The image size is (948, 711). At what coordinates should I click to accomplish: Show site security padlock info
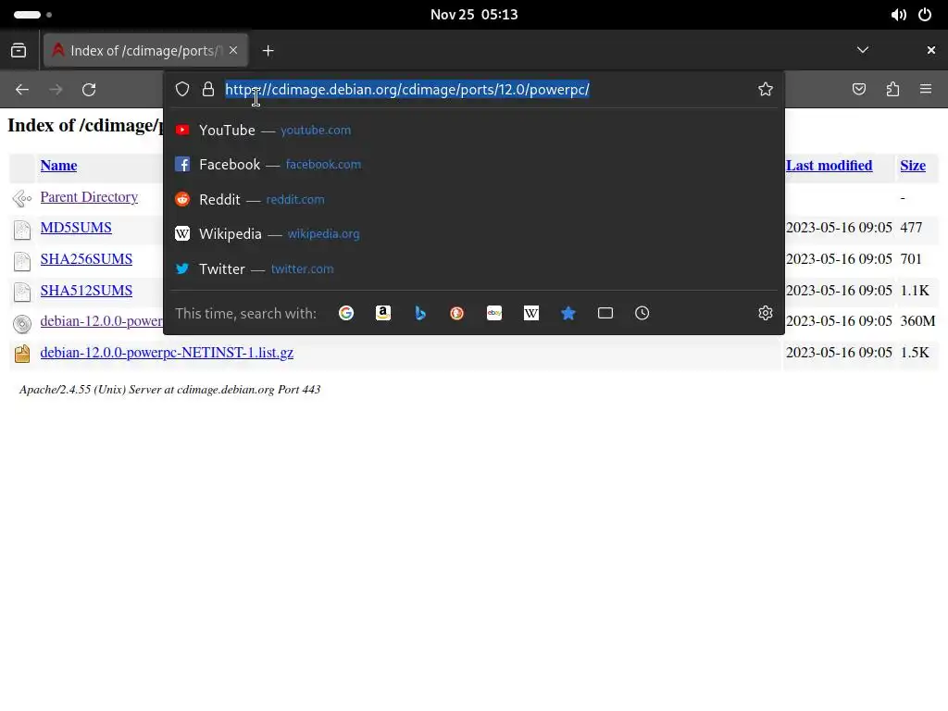pos(208,90)
